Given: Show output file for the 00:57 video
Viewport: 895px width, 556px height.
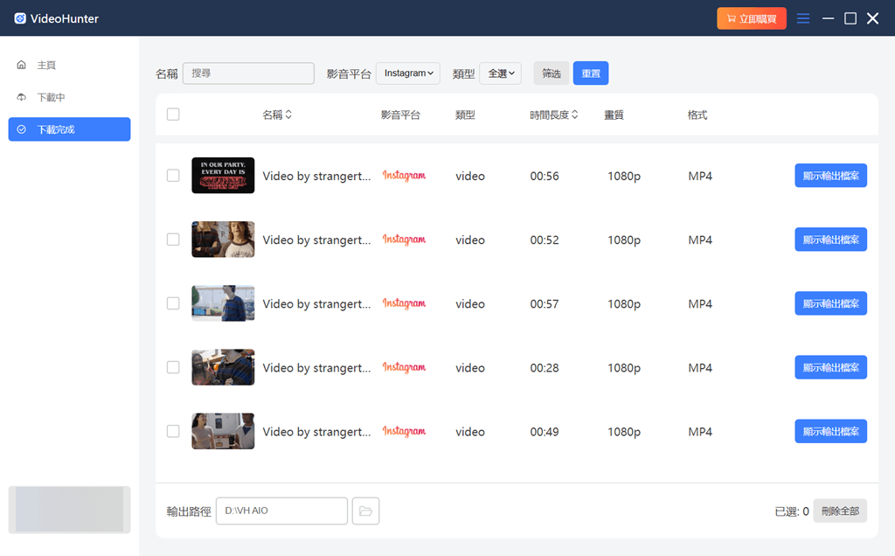Looking at the screenshot, I should point(831,303).
